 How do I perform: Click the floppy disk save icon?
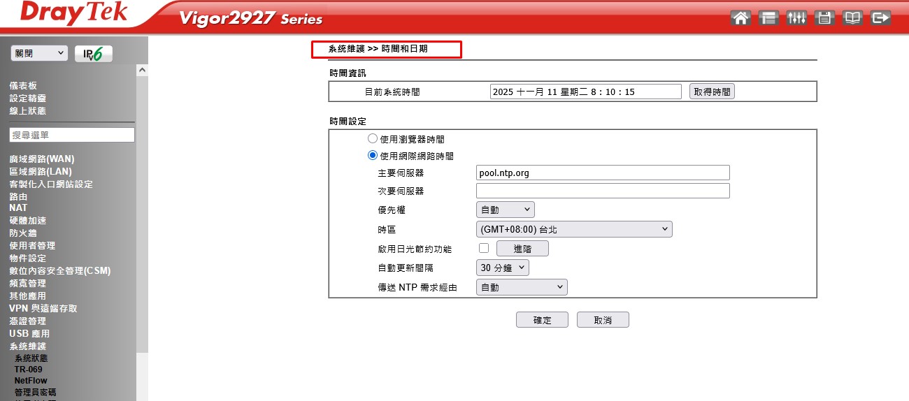824,18
